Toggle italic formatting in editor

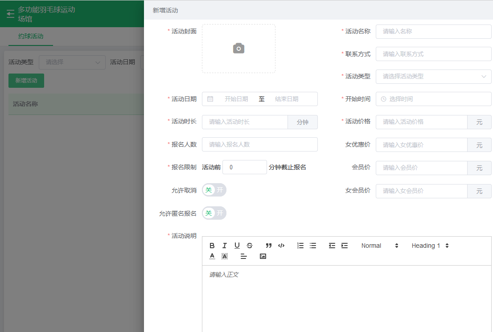click(x=225, y=246)
